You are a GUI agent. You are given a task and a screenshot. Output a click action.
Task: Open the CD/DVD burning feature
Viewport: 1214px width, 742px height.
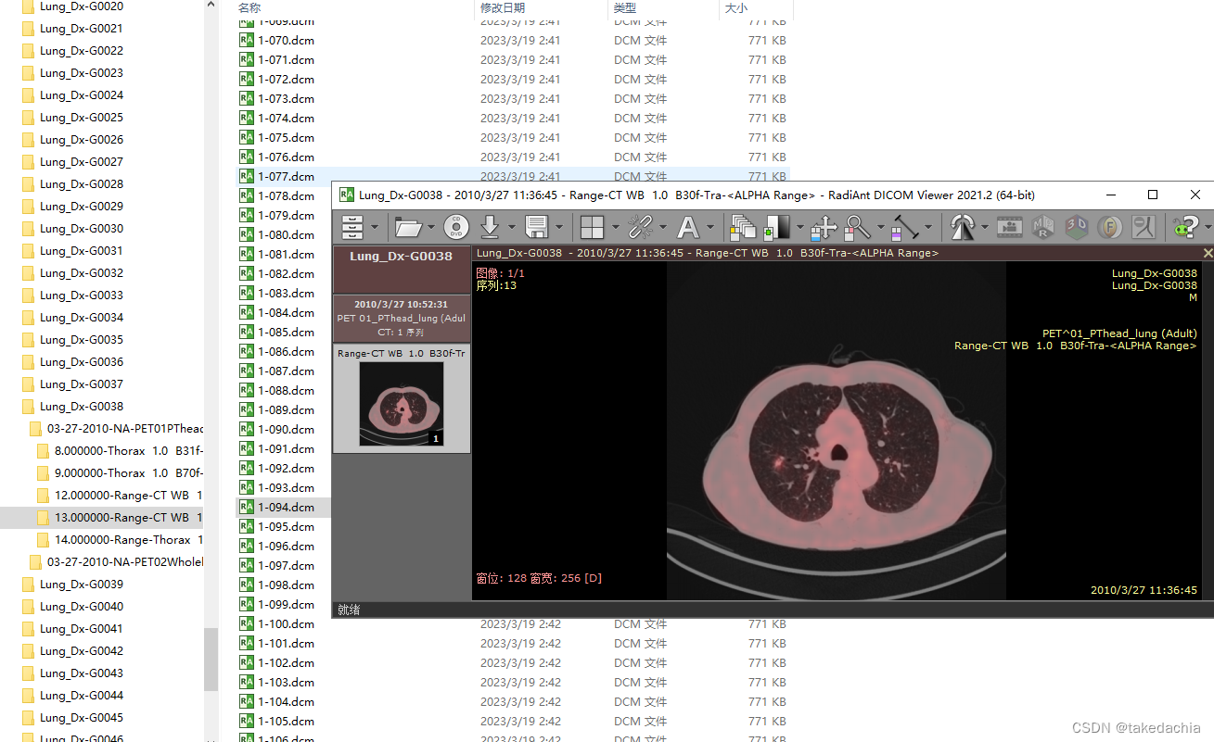[454, 227]
